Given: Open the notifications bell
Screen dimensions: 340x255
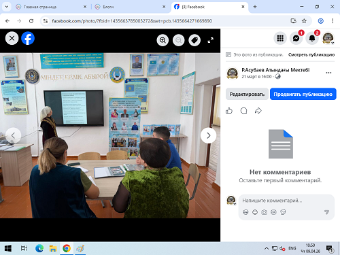Looking at the screenshot, I should (x=312, y=38).
